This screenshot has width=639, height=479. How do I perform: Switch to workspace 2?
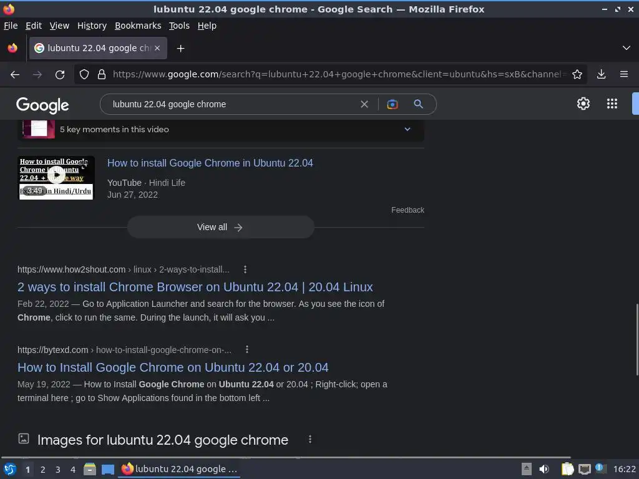pos(43,470)
